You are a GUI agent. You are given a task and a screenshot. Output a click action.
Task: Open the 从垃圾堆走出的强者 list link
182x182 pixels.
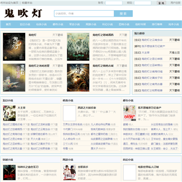pyautogui.click(x=162, y=124)
